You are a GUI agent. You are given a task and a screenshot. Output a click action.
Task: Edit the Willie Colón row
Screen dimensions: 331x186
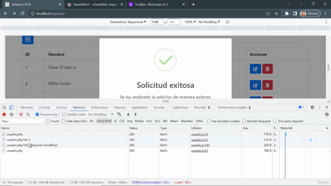pos(255,85)
